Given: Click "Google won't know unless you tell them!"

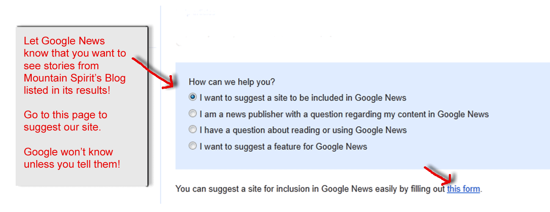Looking at the screenshot, I should coord(72,158).
